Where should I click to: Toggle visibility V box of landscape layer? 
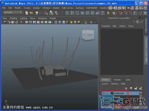104,93
